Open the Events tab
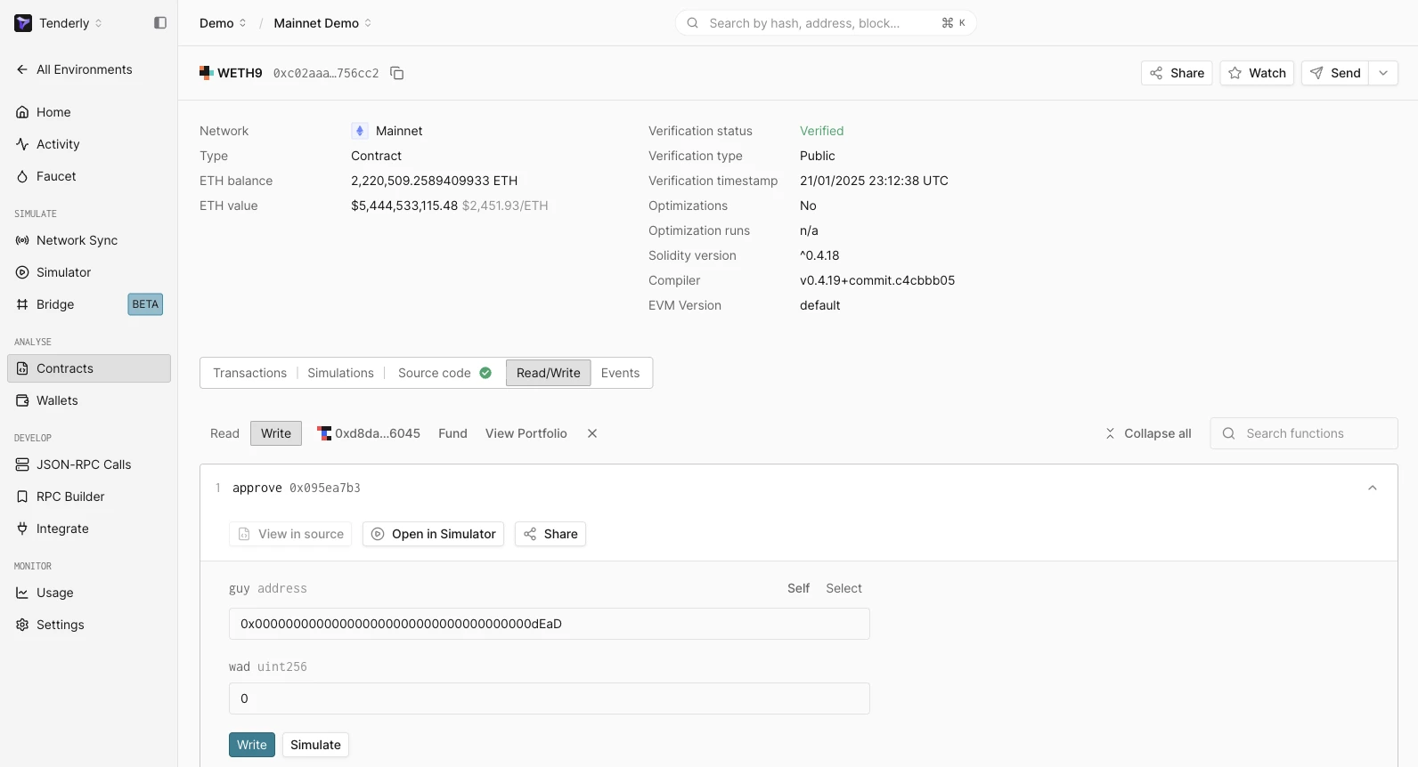Image resolution: width=1418 pixels, height=767 pixels. (621, 373)
